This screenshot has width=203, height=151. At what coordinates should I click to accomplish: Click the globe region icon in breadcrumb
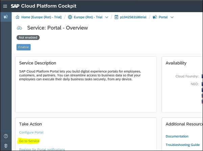coord(70,17)
